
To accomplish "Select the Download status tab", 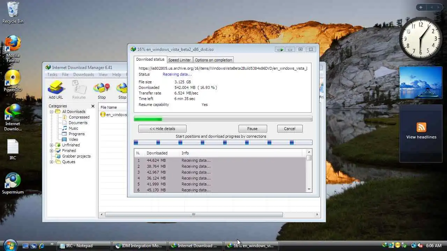I will pyautogui.click(x=150, y=60).
